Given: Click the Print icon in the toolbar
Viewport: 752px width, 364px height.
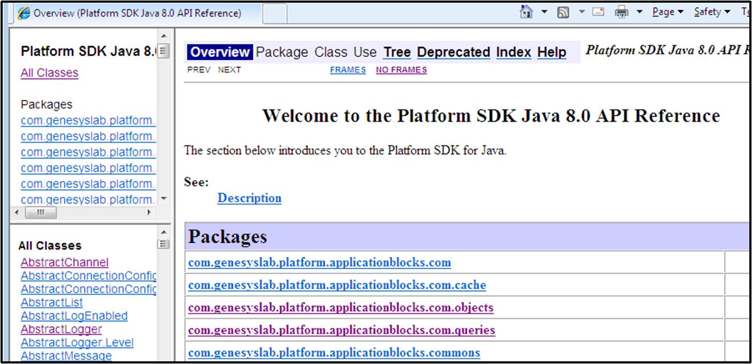Looking at the screenshot, I should coord(621,12).
